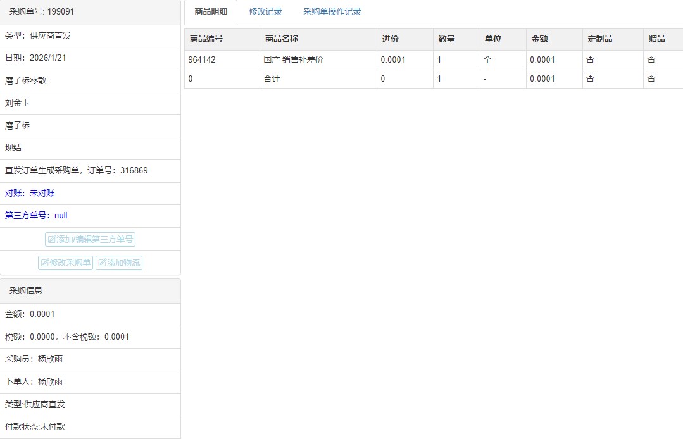Click the 赠品 column header
The image size is (683, 439).
656,39
